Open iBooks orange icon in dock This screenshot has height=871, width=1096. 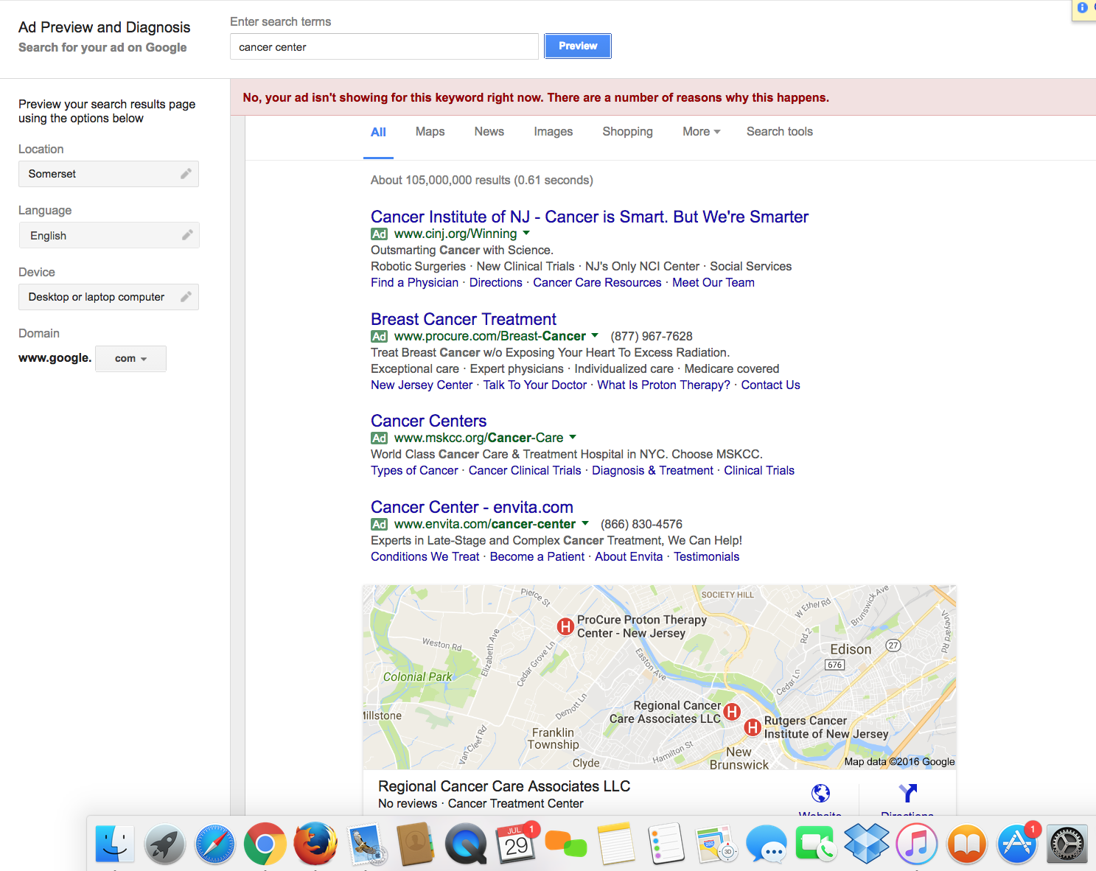(966, 844)
